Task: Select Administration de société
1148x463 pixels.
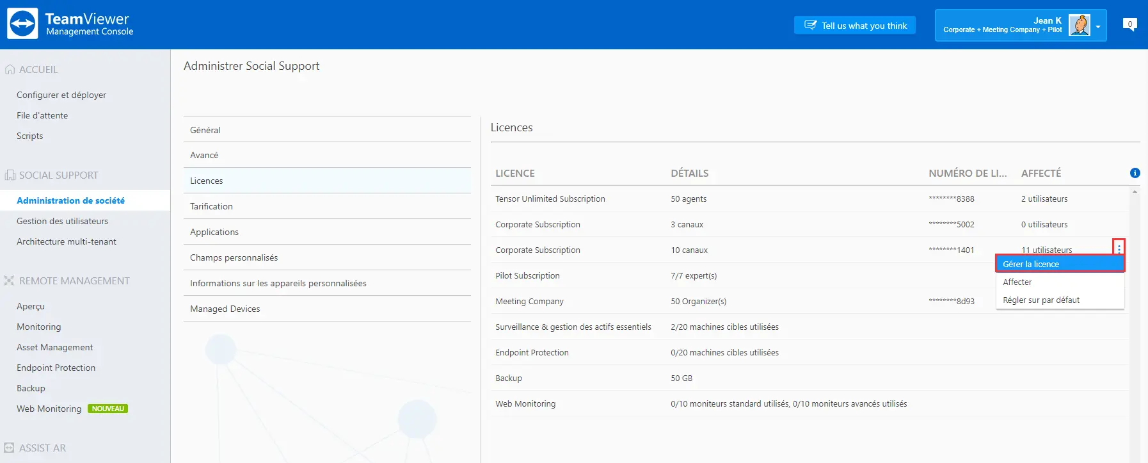Action: 70,200
